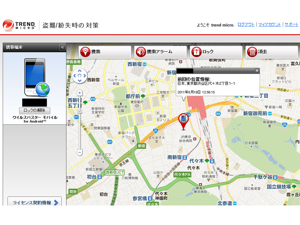The height and width of the screenshot is (225, 300).
Task: Pan the map up
Action: click(x=80, y=71)
